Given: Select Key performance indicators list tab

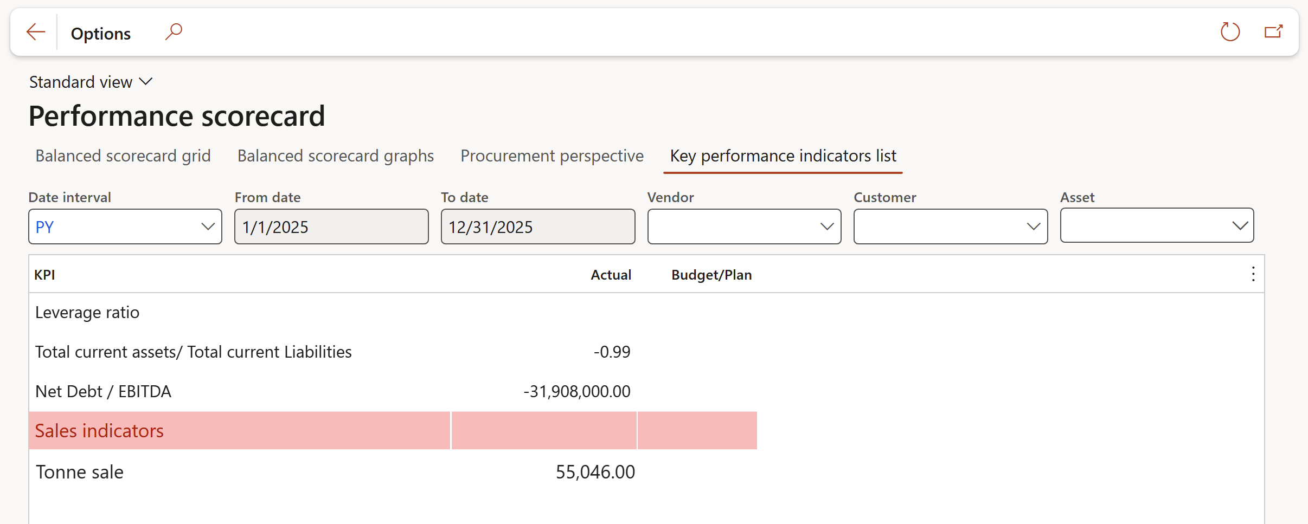Looking at the screenshot, I should click(783, 156).
